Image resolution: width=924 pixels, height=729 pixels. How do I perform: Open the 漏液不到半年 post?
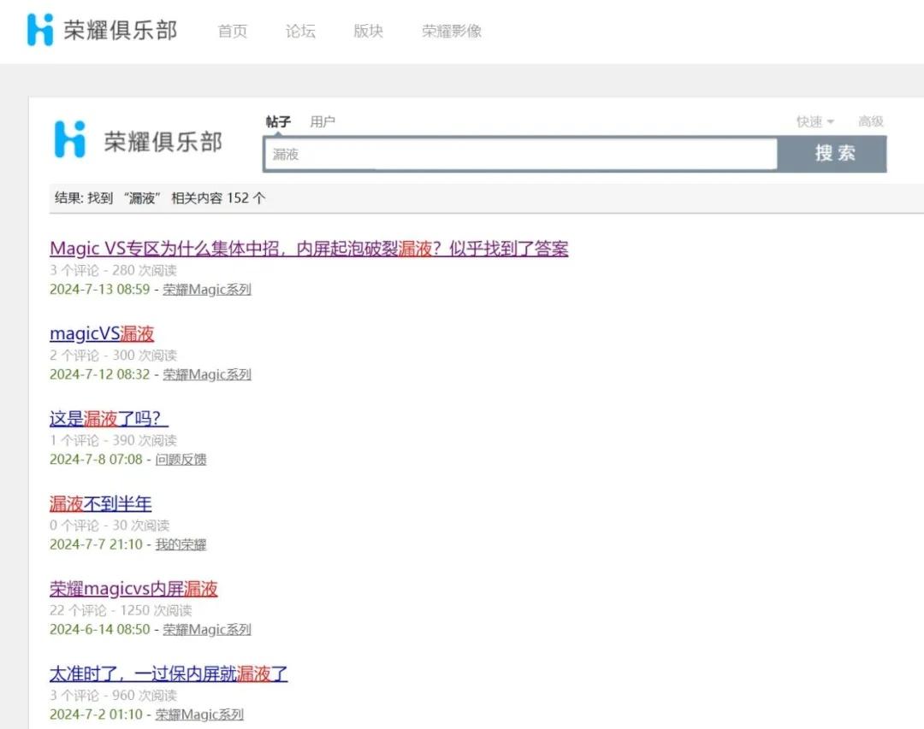click(x=101, y=503)
